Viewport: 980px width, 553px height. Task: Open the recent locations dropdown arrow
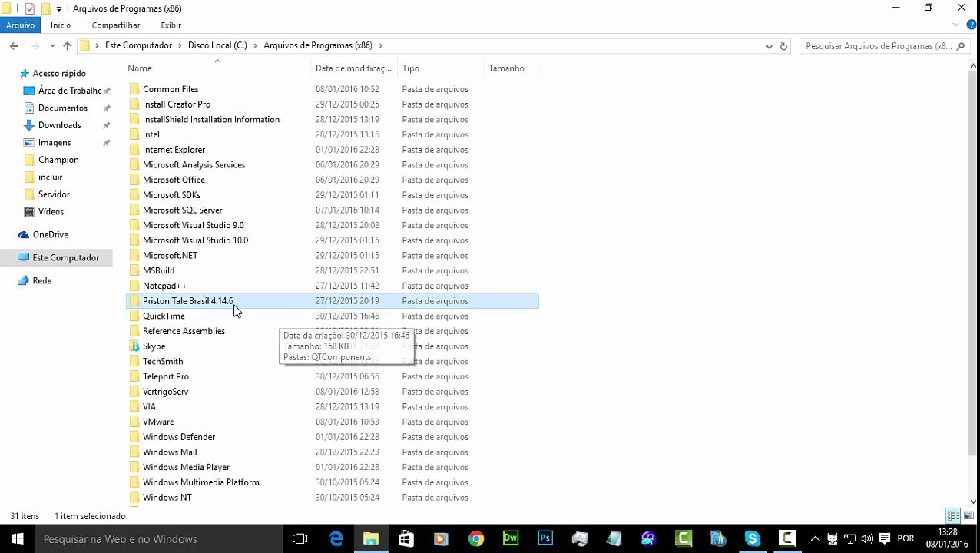[x=52, y=46]
